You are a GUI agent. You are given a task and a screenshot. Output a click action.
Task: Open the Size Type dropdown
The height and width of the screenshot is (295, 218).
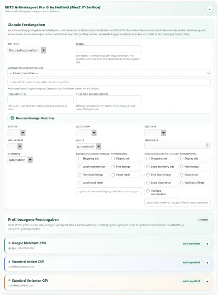[x=155, y=133]
